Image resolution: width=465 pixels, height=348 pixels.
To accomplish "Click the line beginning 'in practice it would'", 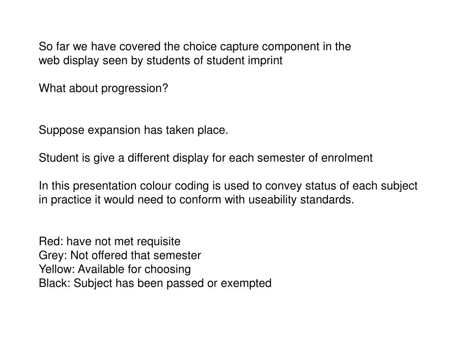I will (x=196, y=200).
